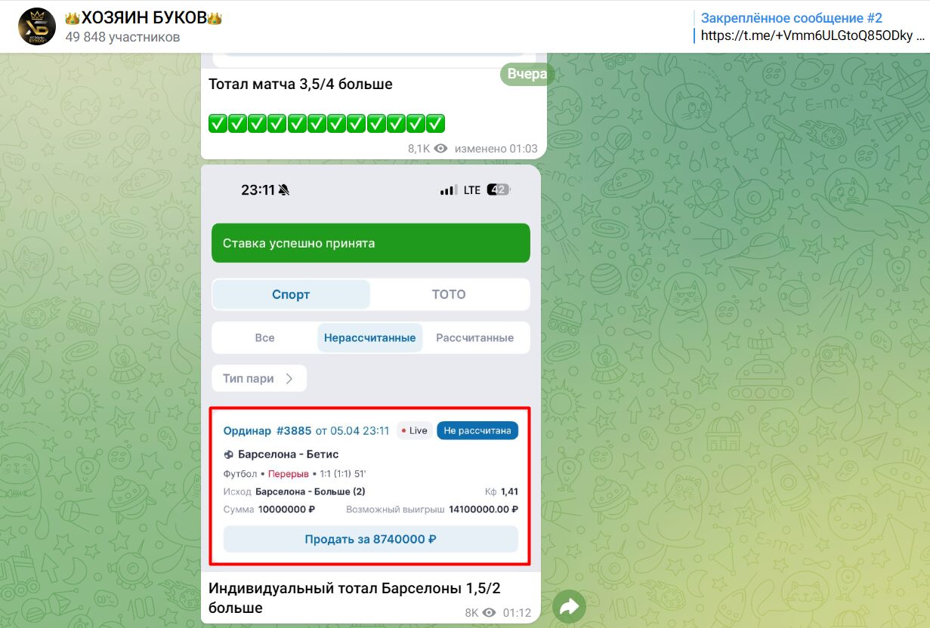Click the Ординар #3885 bet header

pyautogui.click(x=306, y=431)
